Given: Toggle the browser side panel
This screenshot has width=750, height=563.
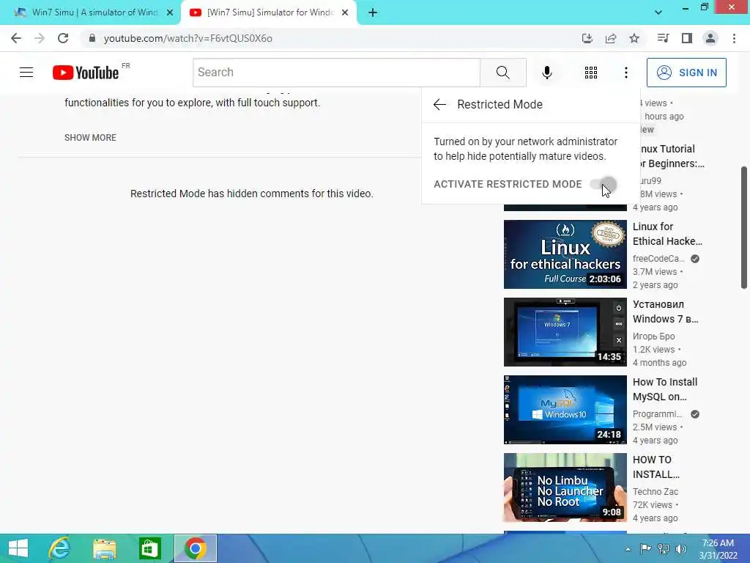Looking at the screenshot, I should 687,38.
